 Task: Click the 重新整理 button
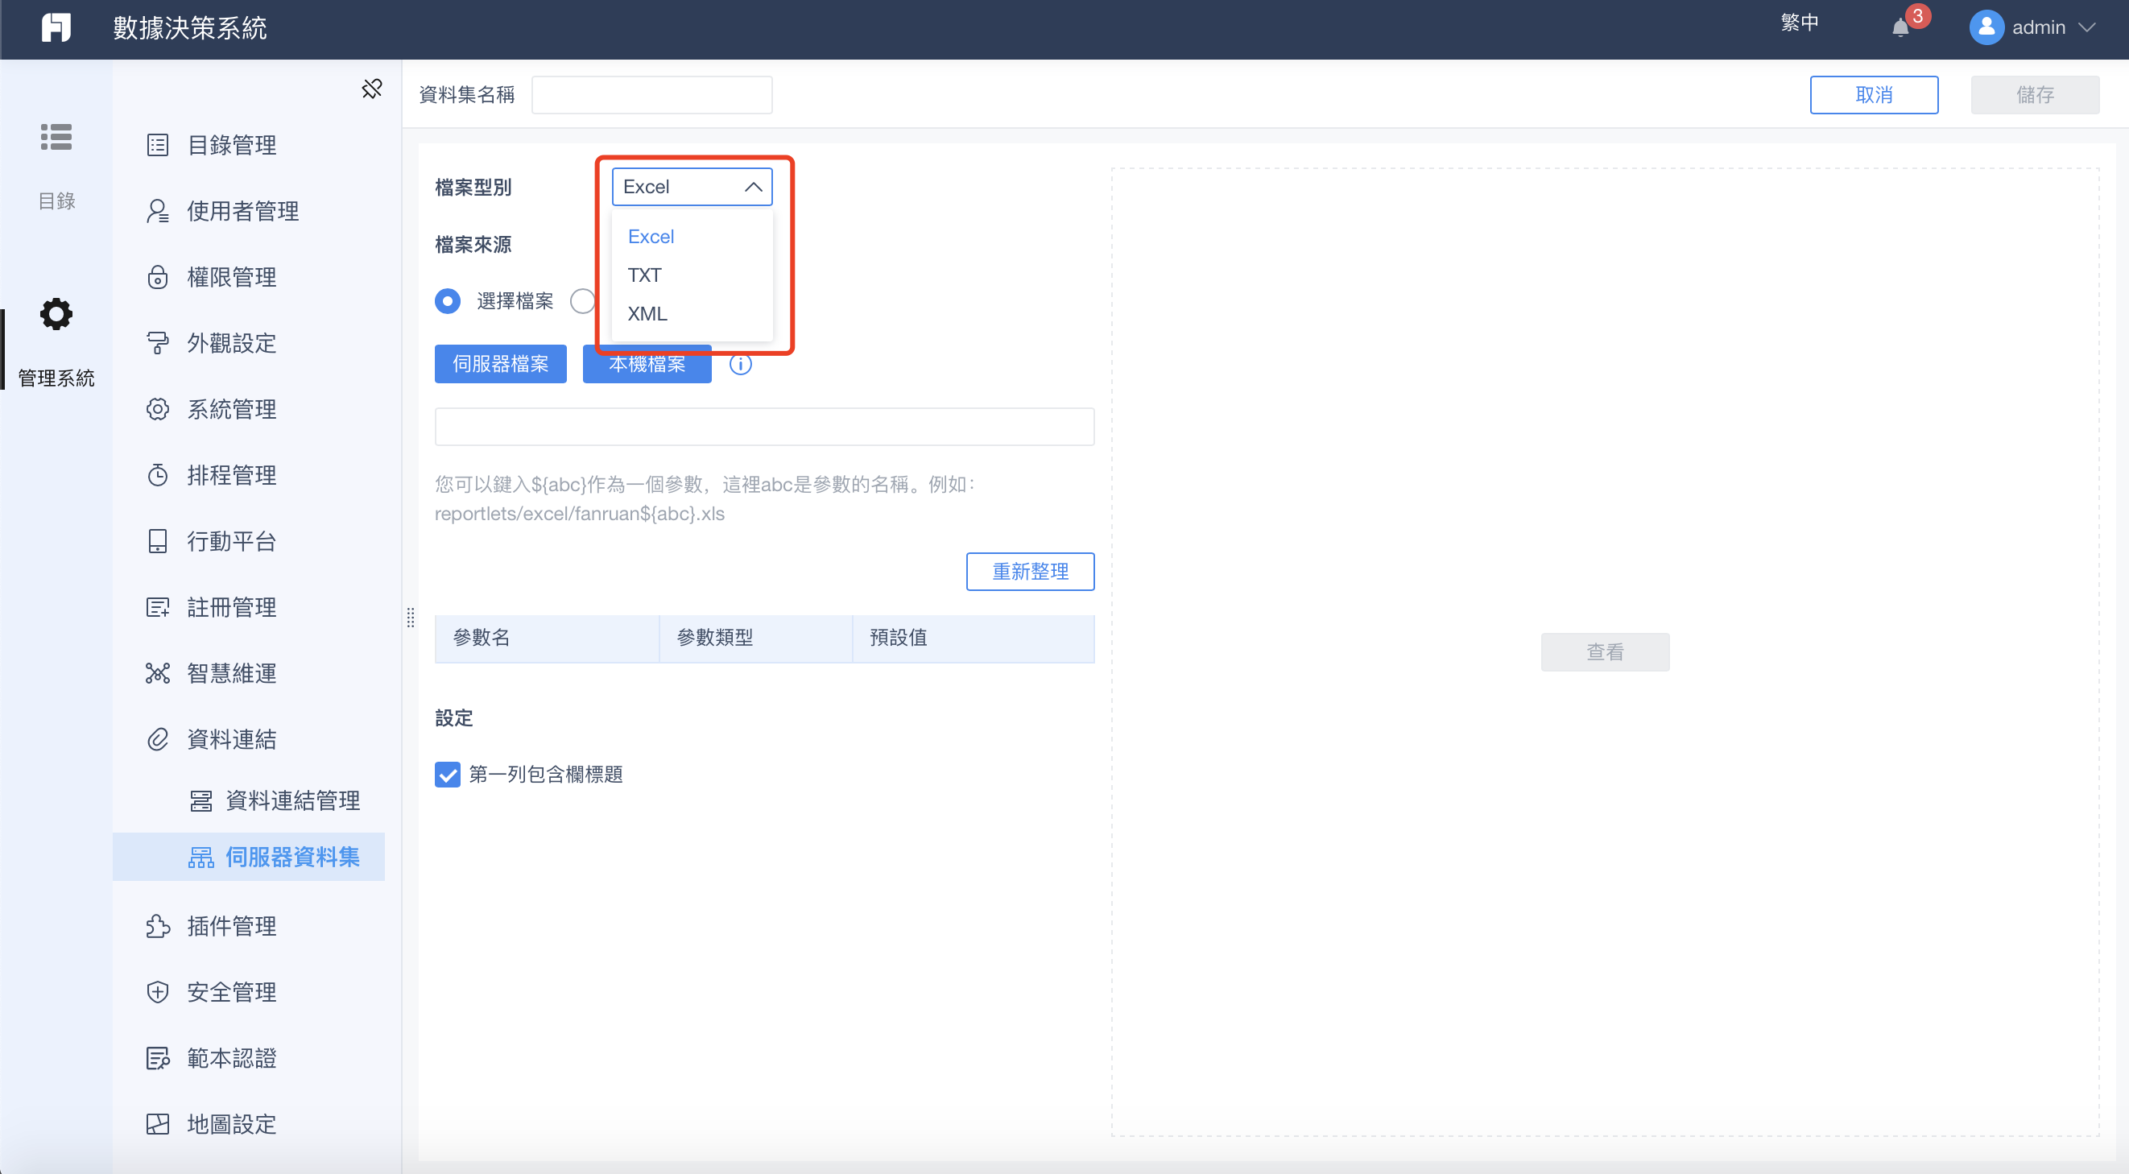click(1030, 572)
